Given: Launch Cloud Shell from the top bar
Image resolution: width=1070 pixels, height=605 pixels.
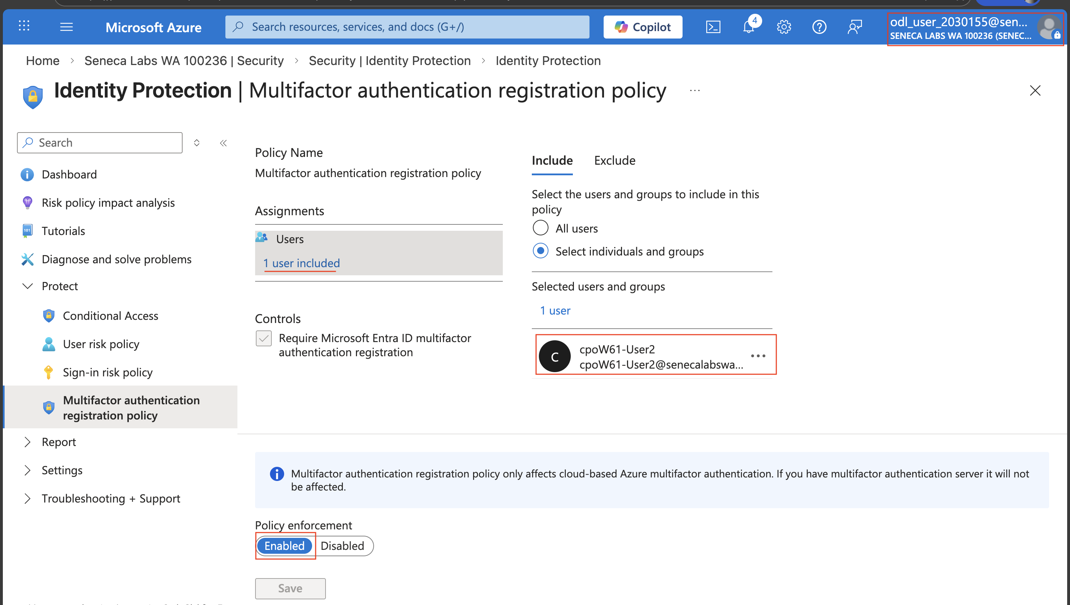Looking at the screenshot, I should [713, 27].
